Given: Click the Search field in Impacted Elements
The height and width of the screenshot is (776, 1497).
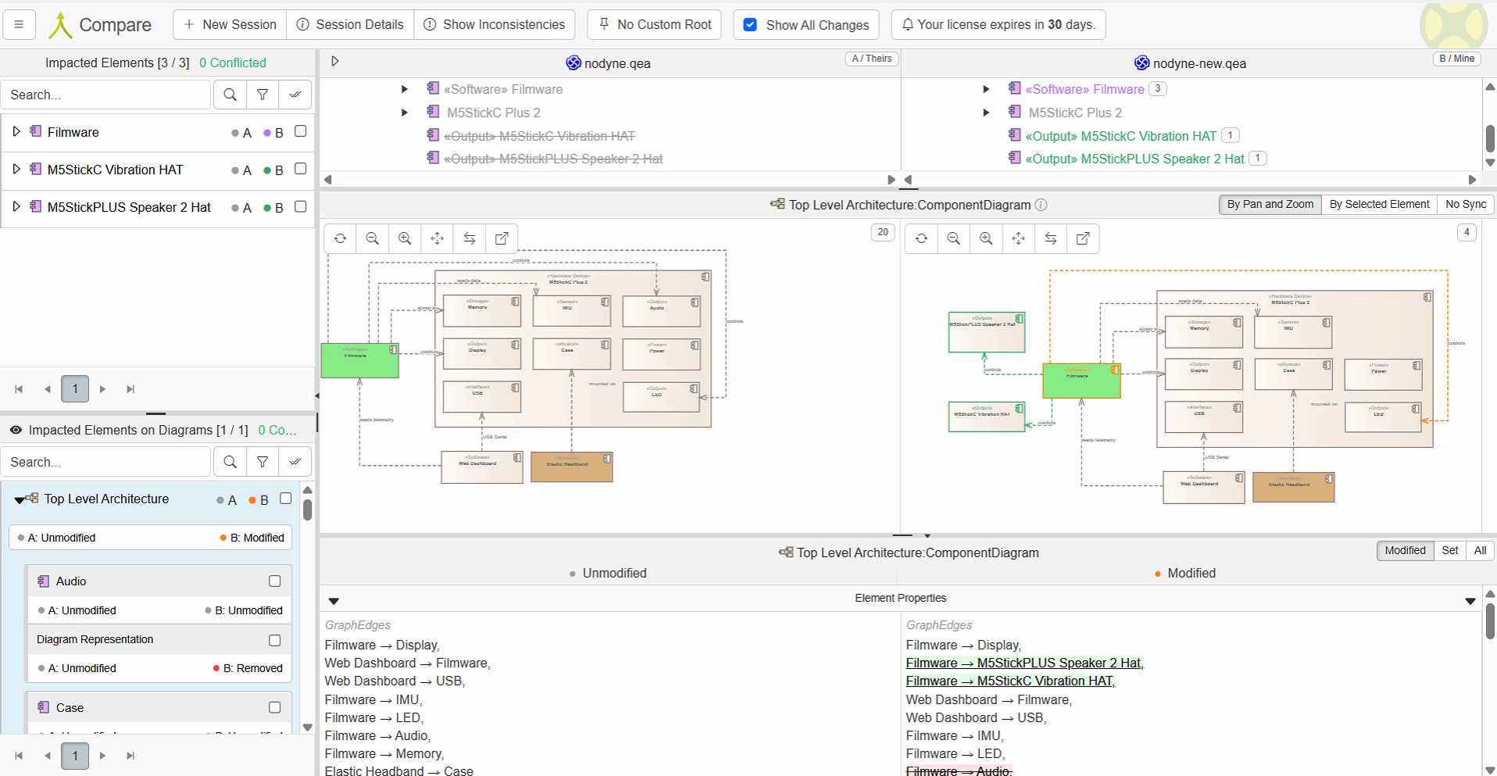Looking at the screenshot, I should click(x=105, y=95).
